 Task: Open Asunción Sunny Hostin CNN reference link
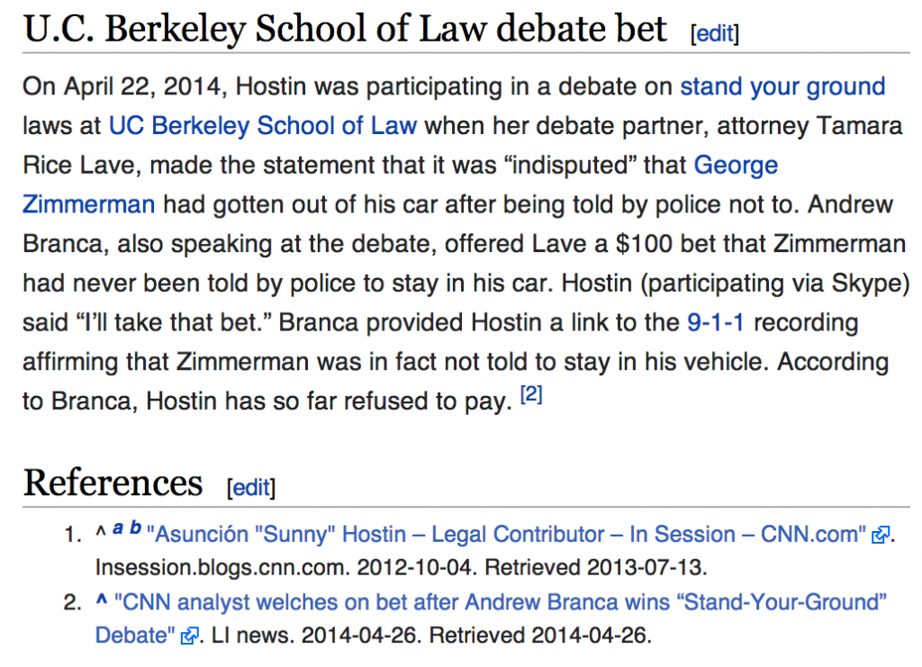[x=506, y=535]
